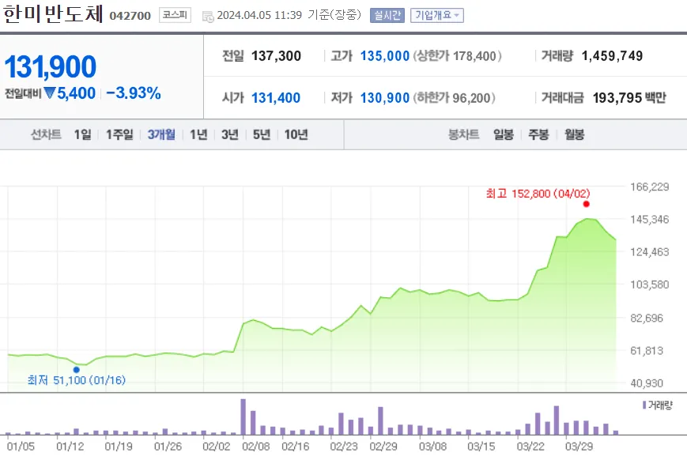Screen dimensions: 687x460
Task: Click the stock code 042700
Action: click(130, 16)
